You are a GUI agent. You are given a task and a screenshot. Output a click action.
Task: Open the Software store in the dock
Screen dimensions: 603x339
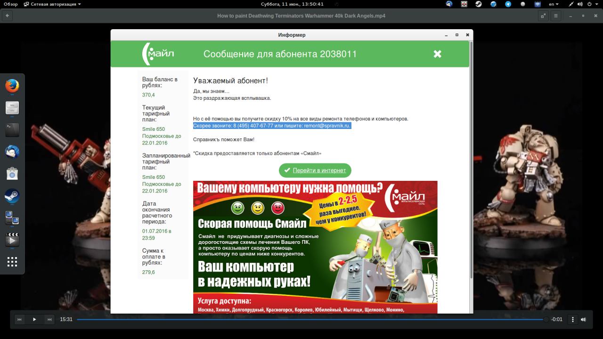click(12, 174)
